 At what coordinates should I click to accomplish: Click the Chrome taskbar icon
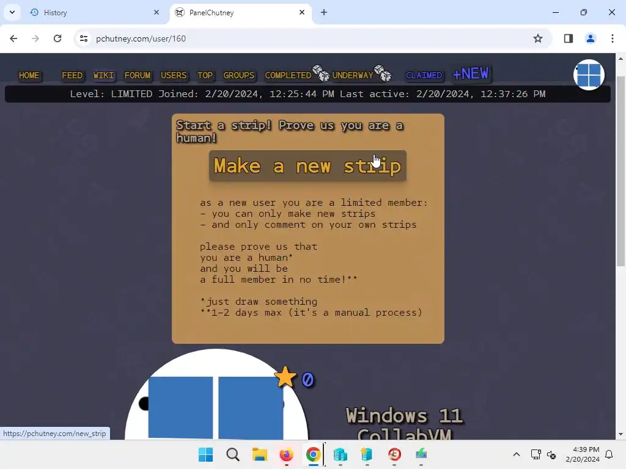(x=314, y=454)
